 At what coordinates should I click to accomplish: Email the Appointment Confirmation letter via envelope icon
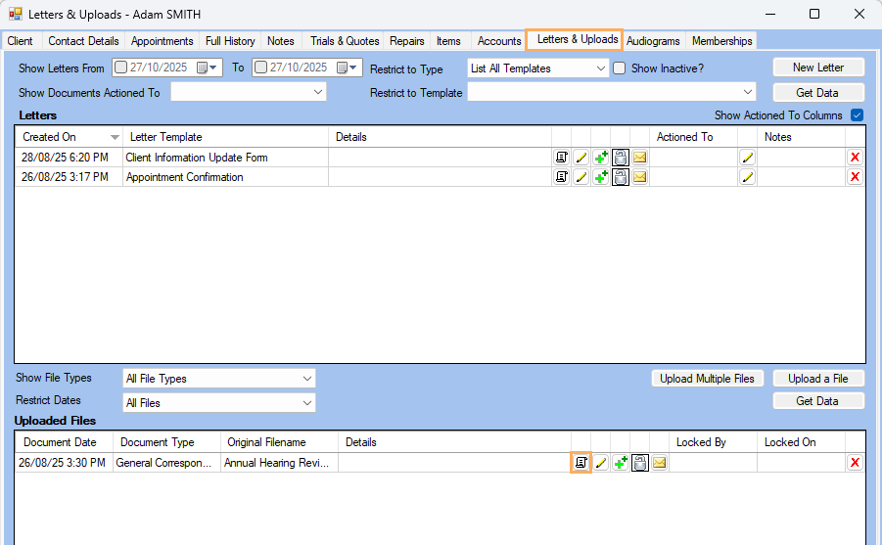click(x=639, y=177)
